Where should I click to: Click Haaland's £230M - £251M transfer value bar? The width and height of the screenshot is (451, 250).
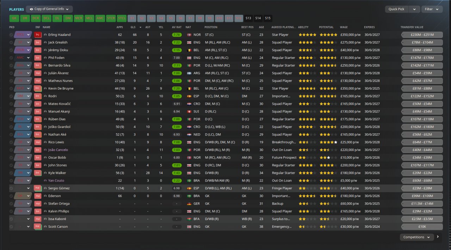pyautogui.click(x=422, y=35)
